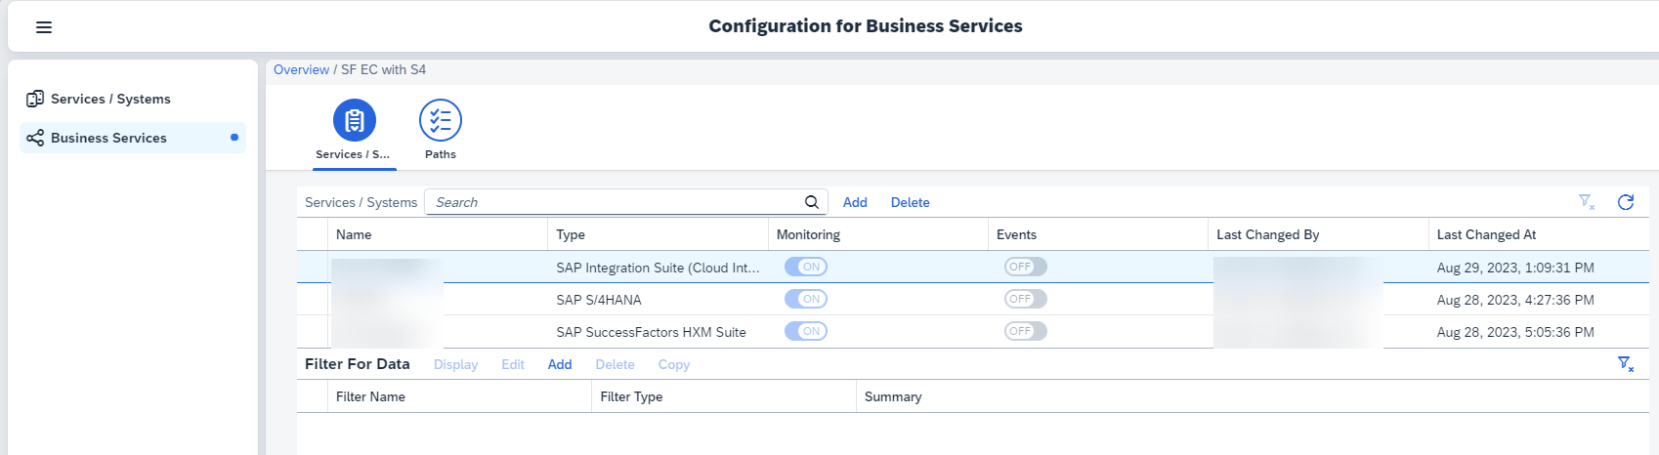Open Services / Systems in sidebar
This screenshot has width=1659, height=455.
pyautogui.click(x=133, y=99)
